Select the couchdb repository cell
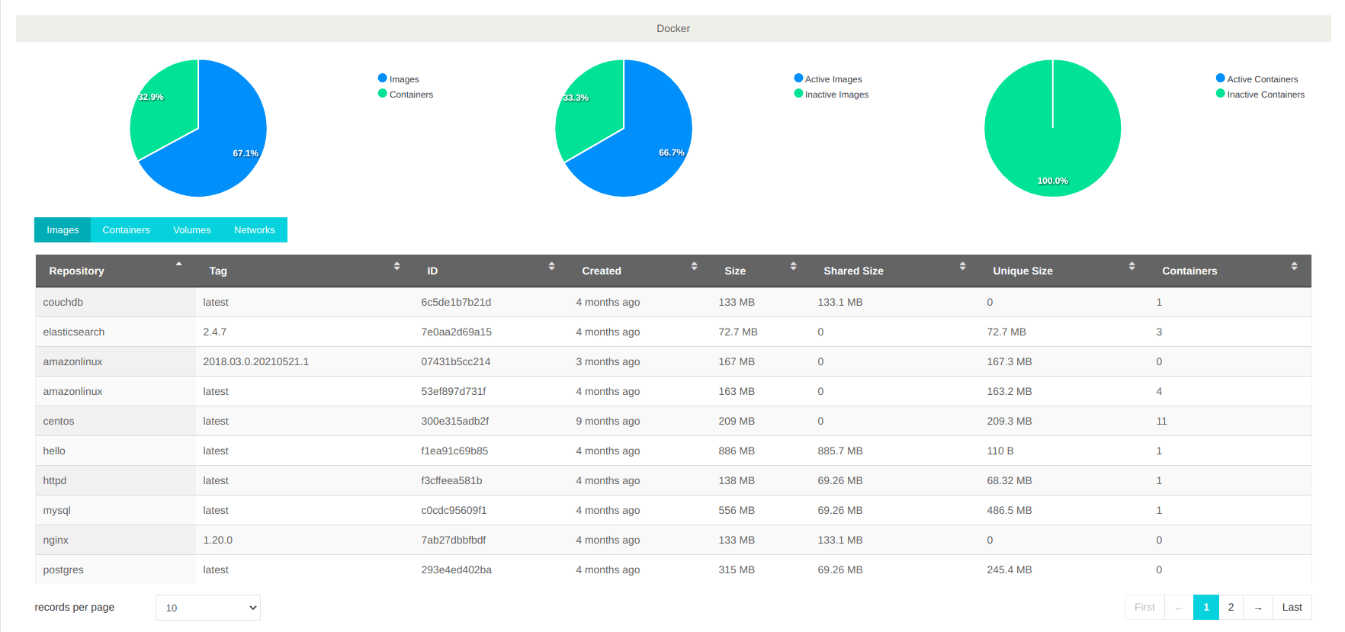The height and width of the screenshot is (632, 1345). pos(115,302)
